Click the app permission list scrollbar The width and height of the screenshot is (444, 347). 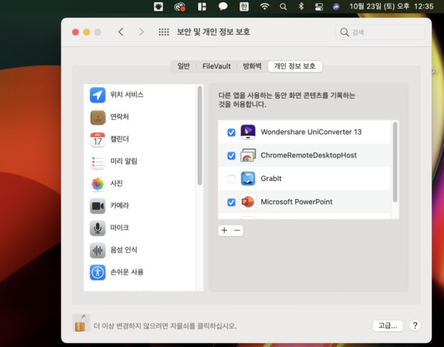[x=395, y=162]
